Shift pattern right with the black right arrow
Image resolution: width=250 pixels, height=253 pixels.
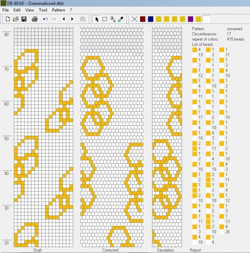tap(72, 19)
